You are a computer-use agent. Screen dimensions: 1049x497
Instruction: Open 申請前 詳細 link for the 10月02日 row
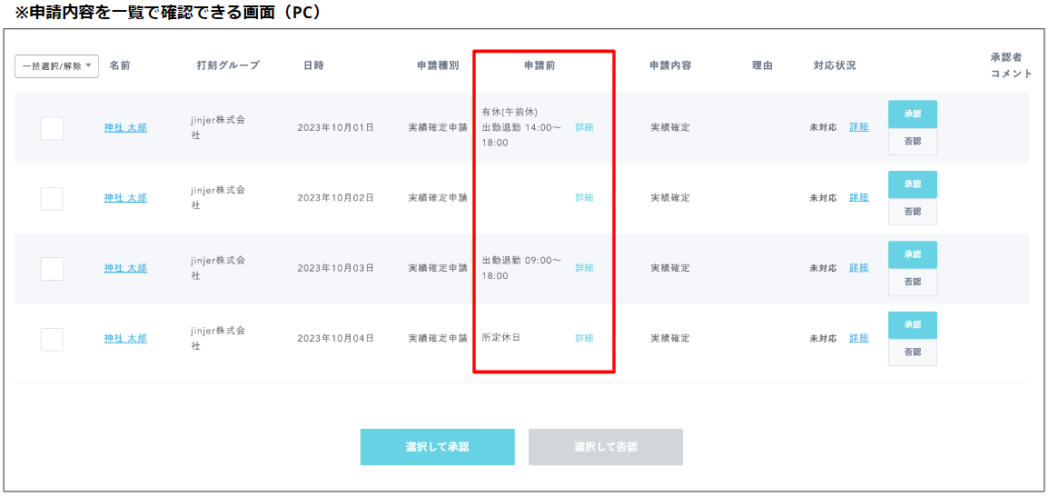click(584, 198)
